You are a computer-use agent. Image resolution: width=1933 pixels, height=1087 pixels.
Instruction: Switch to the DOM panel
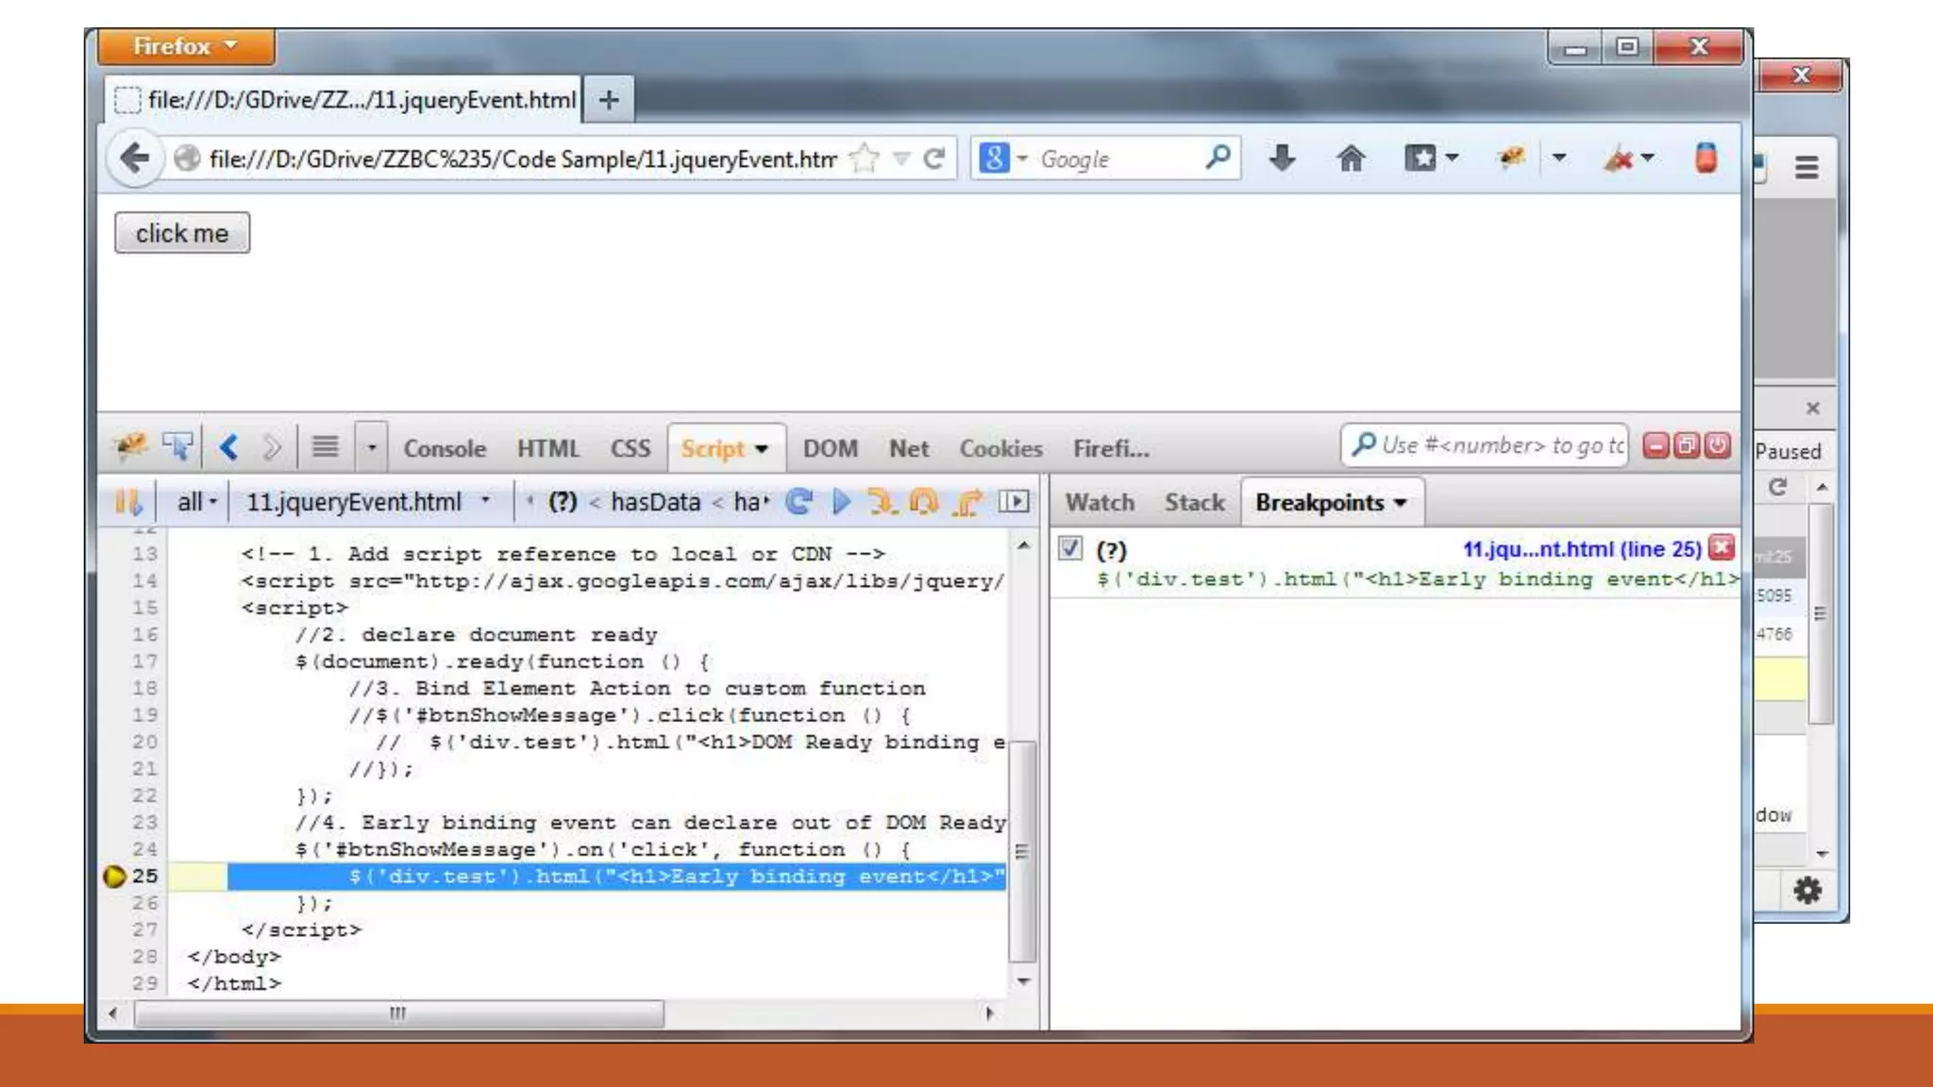pyautogui.click(x=831, y=448)
